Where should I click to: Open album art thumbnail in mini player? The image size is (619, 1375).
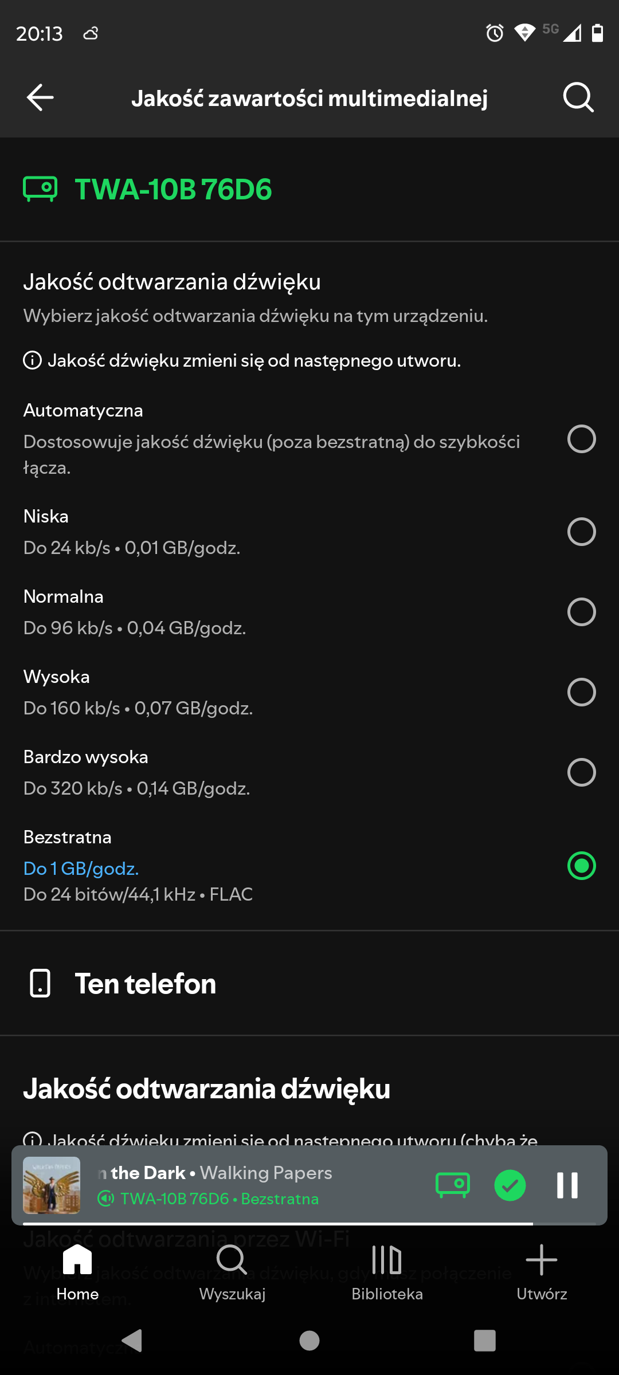(52, 1185)
